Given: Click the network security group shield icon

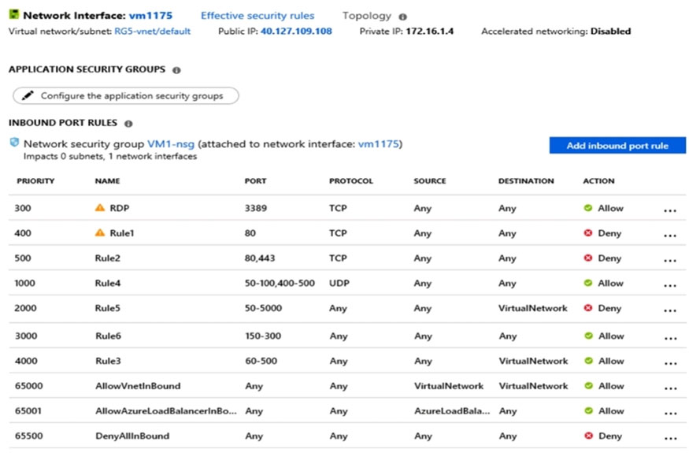Looking at the screenshot, I should [14, 143].
